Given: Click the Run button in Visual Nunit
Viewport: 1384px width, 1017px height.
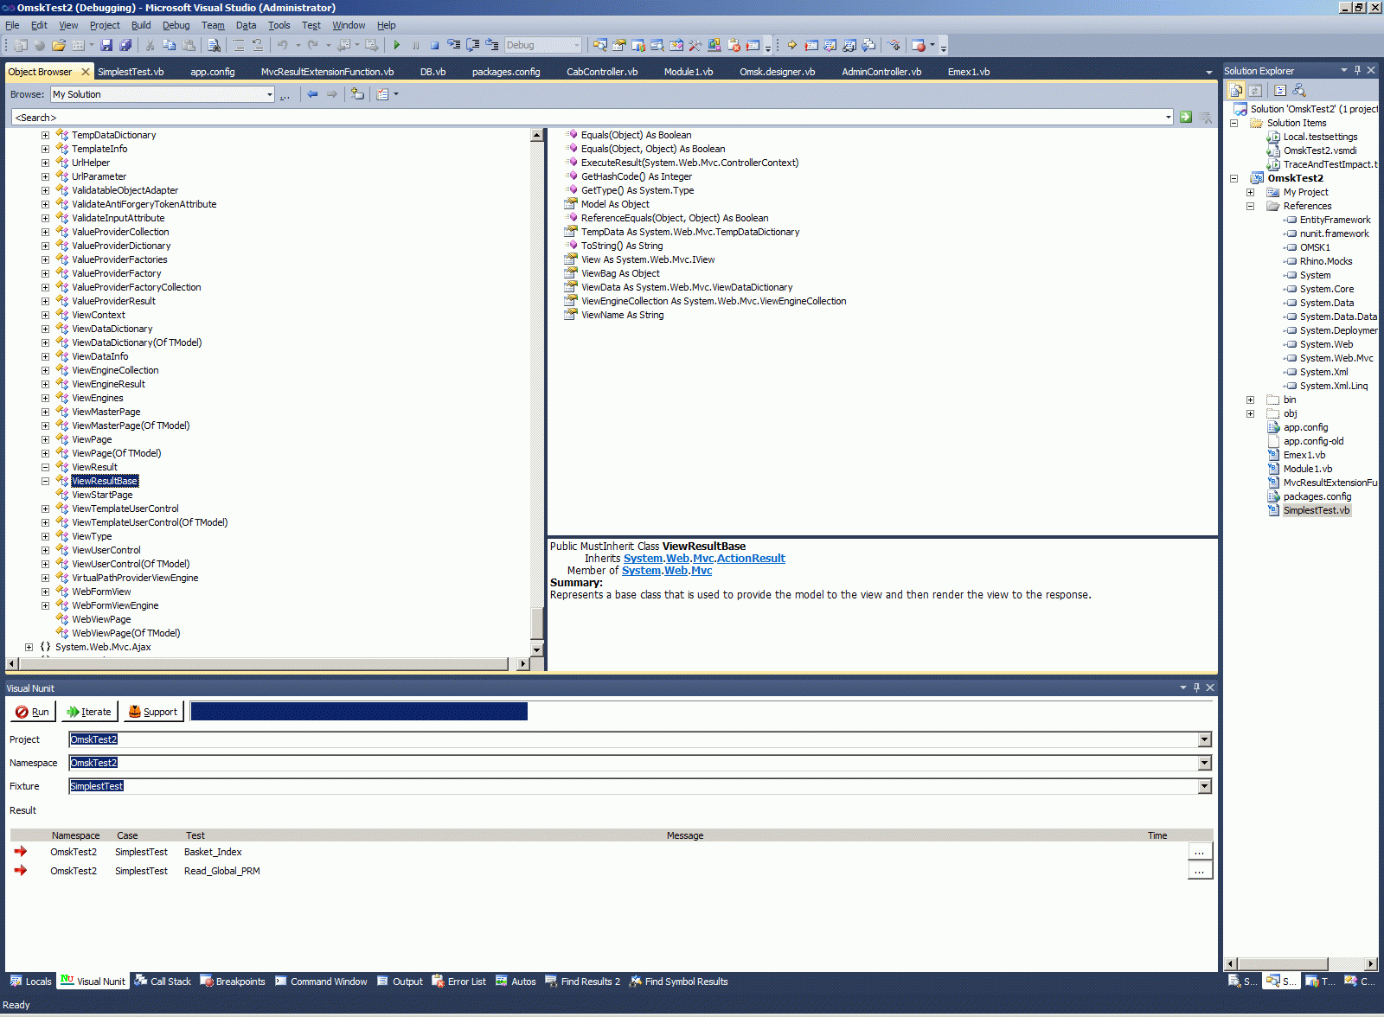Looking at the screenshot, I should pyautogui.click(x=33, y=712).
